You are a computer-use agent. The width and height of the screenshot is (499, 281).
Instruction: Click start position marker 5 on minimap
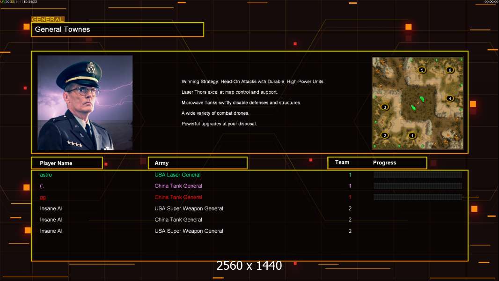422,70
